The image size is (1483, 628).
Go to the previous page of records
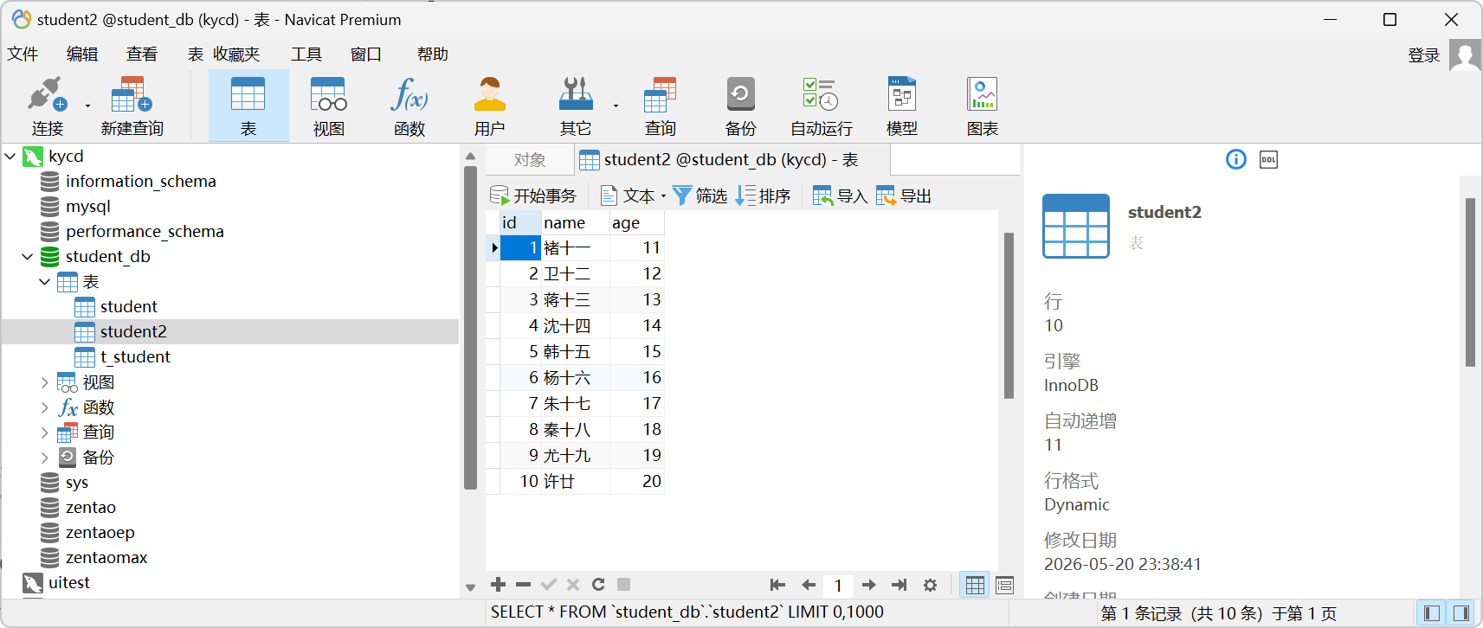point(809,586)
